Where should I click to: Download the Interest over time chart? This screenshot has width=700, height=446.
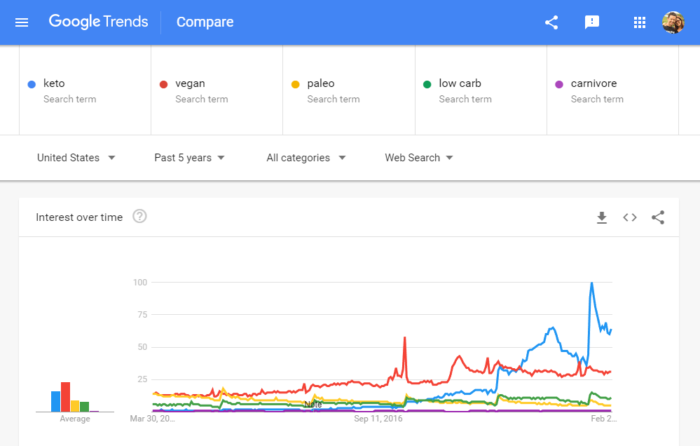pyautogui.click(x=601, y=217)
